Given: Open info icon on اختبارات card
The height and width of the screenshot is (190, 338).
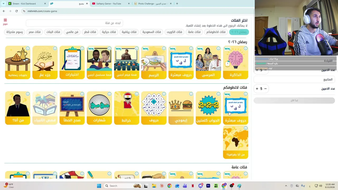Looking at the screenshot, I should tap(82, 48).
